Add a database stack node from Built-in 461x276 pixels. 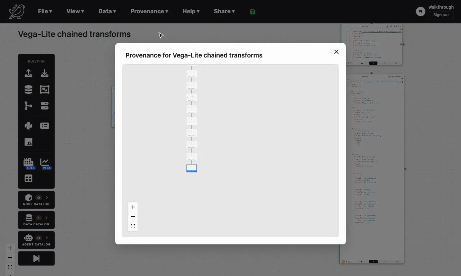(28, 89)
